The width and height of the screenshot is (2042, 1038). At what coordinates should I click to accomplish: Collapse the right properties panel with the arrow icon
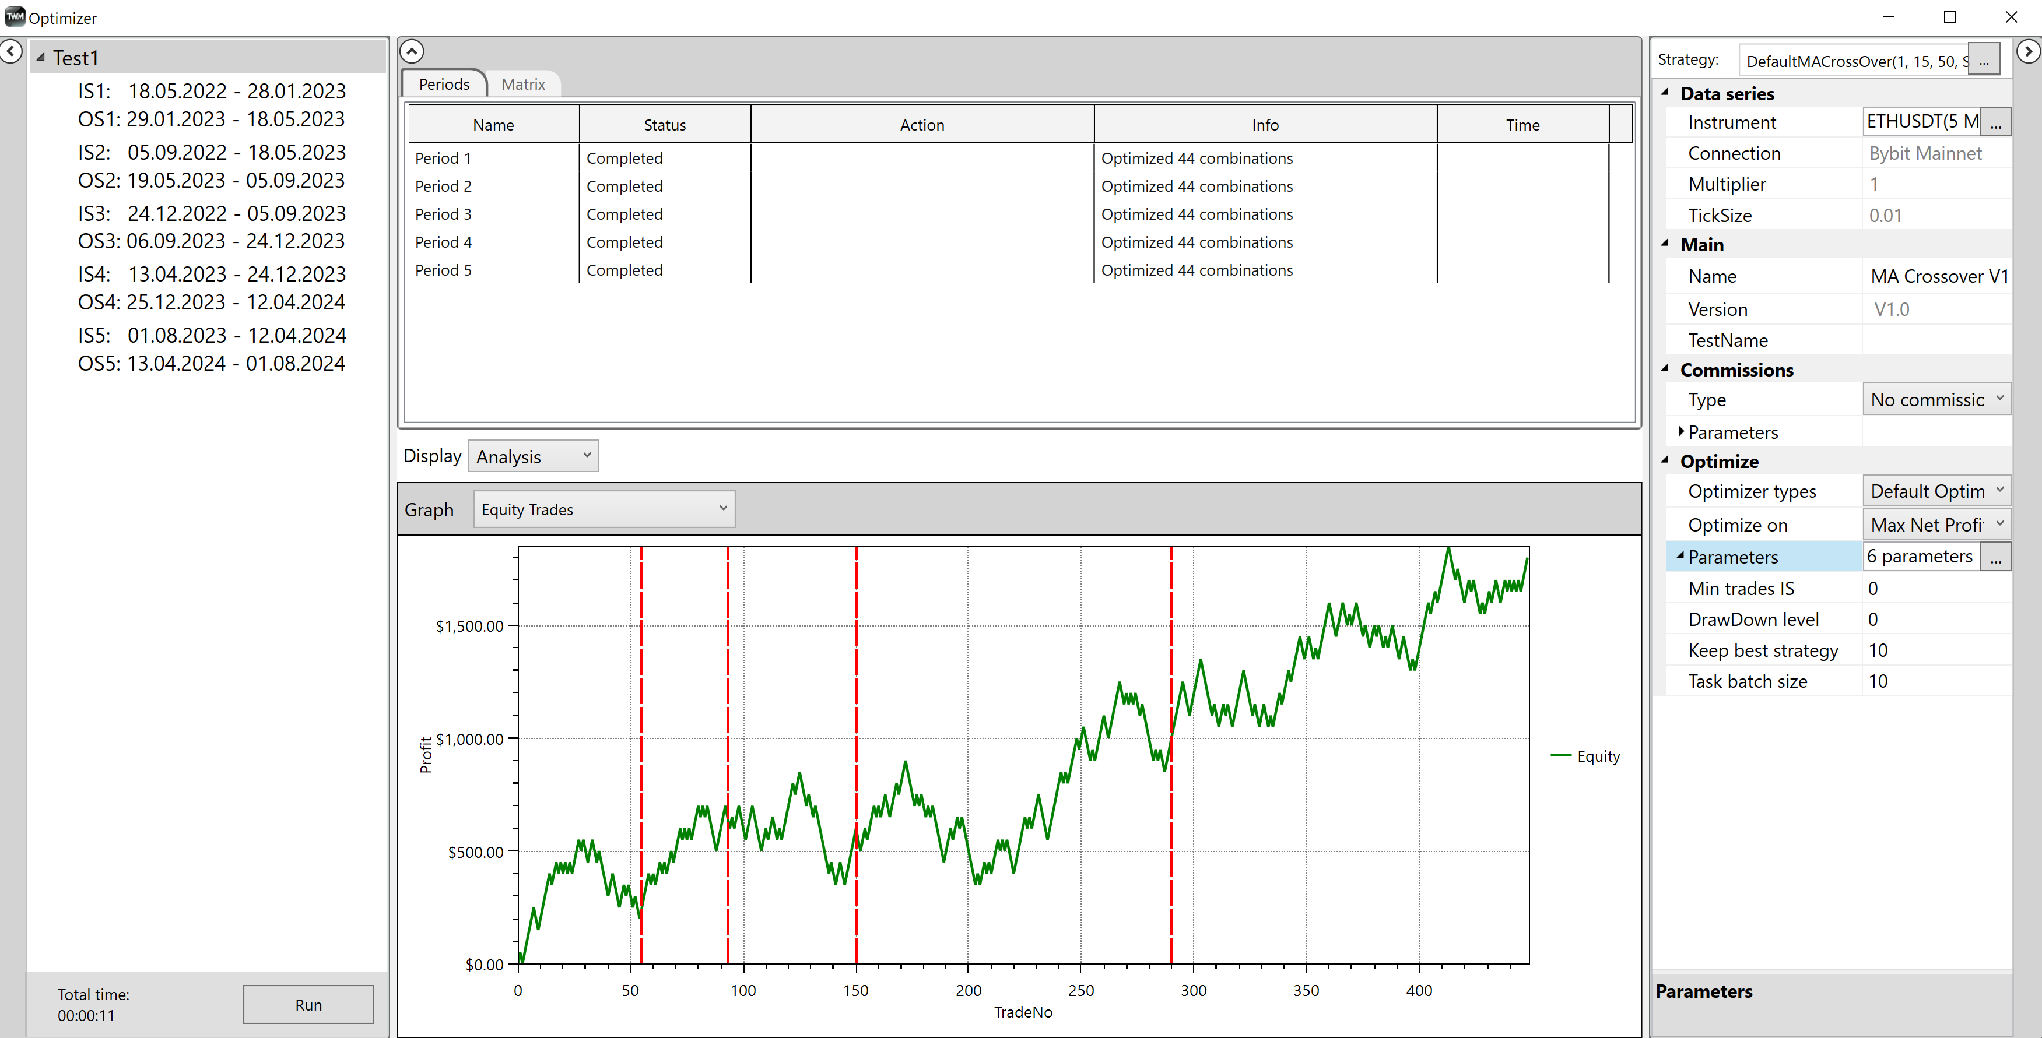tap(2028, 52)
